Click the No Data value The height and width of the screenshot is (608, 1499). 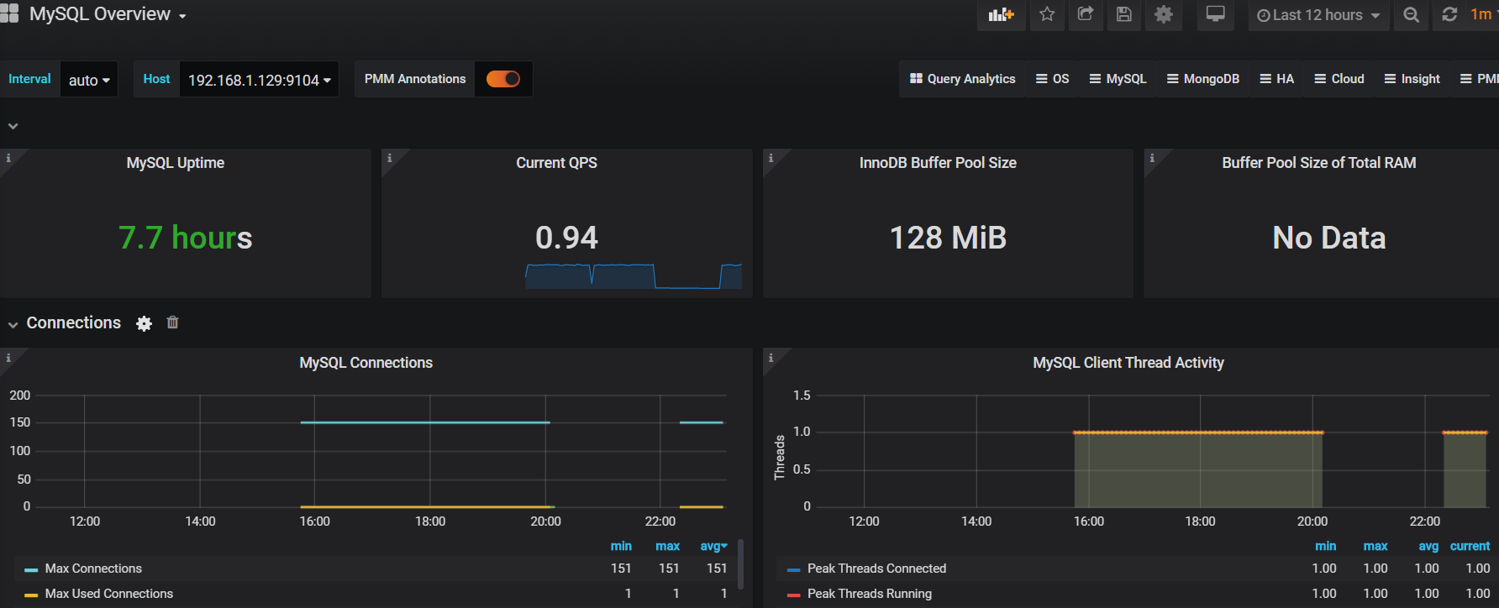pos(1328,238)
